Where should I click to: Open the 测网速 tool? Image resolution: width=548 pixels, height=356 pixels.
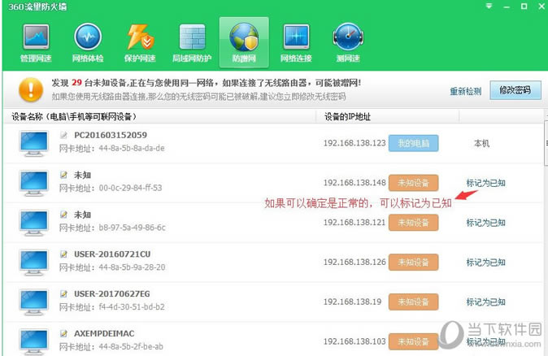click(x=348, y=42)
